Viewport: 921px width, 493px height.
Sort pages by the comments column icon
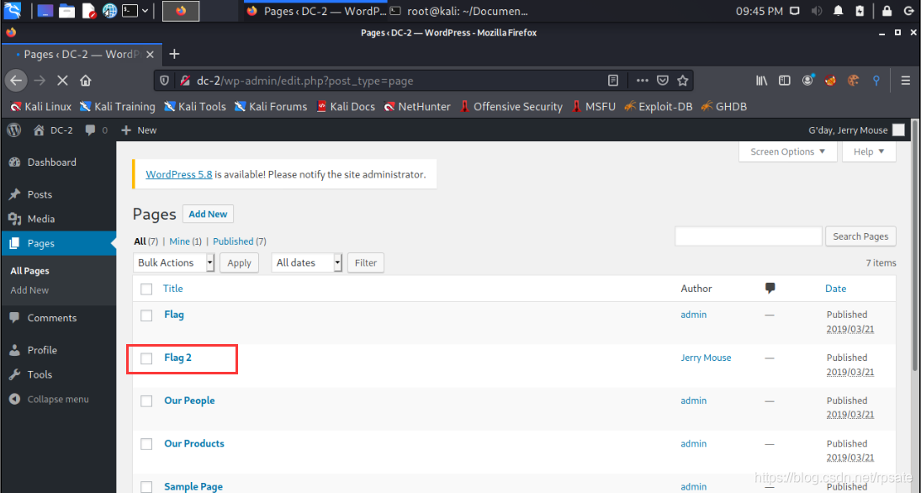click(x=770, y=288)
